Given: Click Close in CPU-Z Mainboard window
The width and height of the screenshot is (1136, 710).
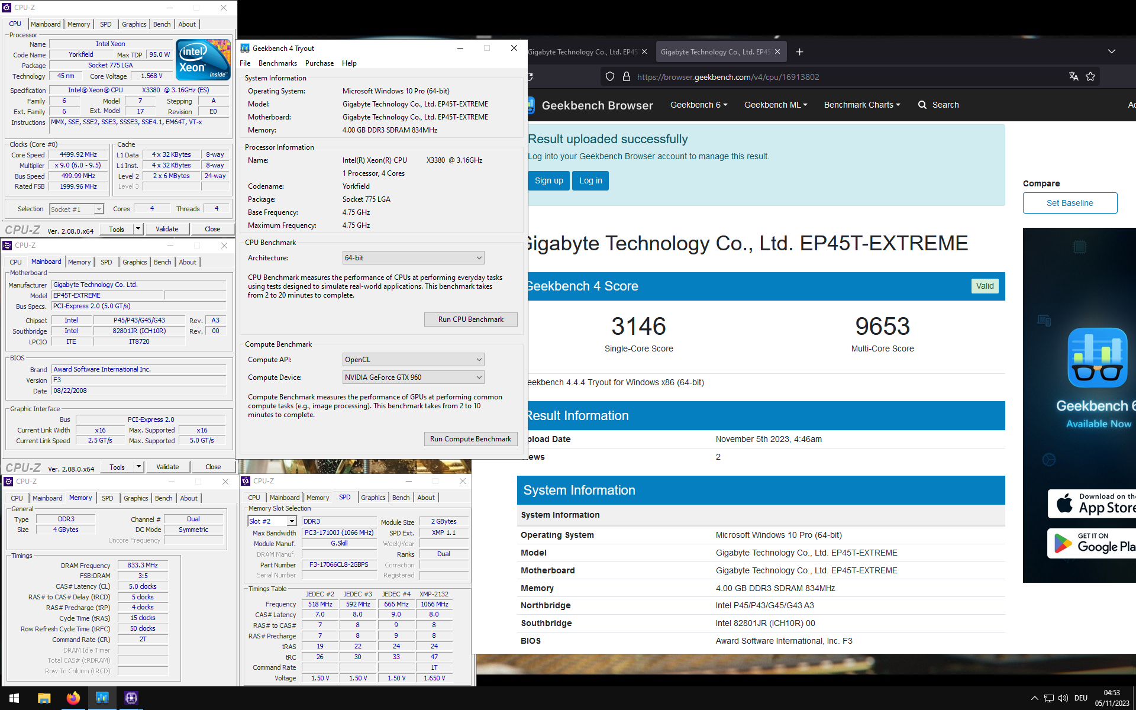Looking at the screenshot, I should pos(213,467).
